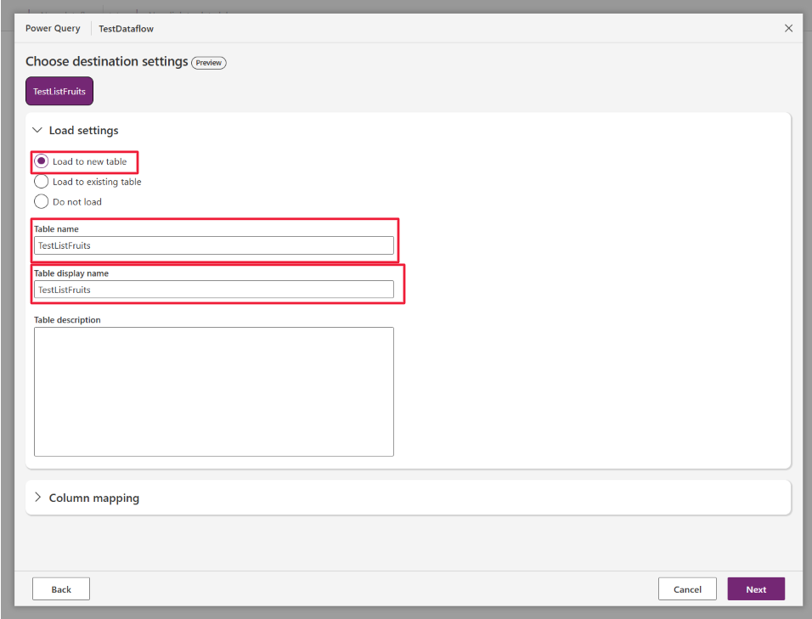Screen dimensions: 812x619
Task: Select the Do not load option
Action: coord(41,201)
